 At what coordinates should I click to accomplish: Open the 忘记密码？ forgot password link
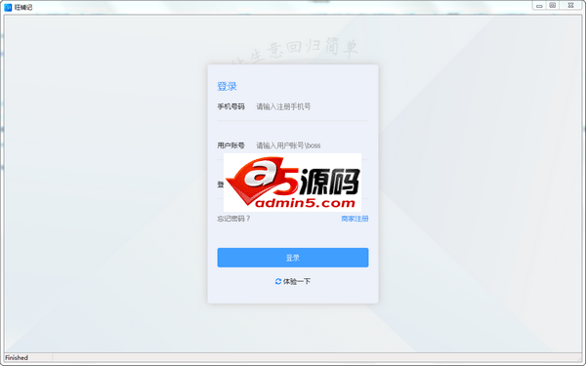point(233,219)
